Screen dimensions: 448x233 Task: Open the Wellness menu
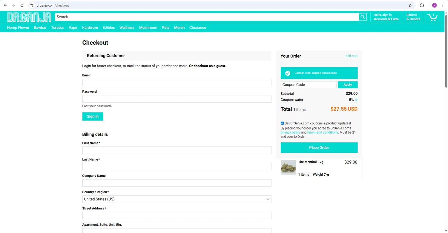(127, 27)
